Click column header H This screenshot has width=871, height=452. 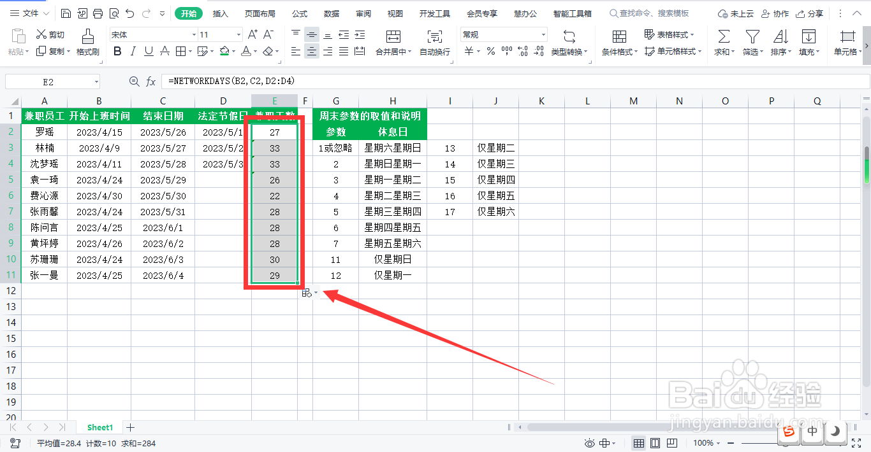click(x=393, y=101)
